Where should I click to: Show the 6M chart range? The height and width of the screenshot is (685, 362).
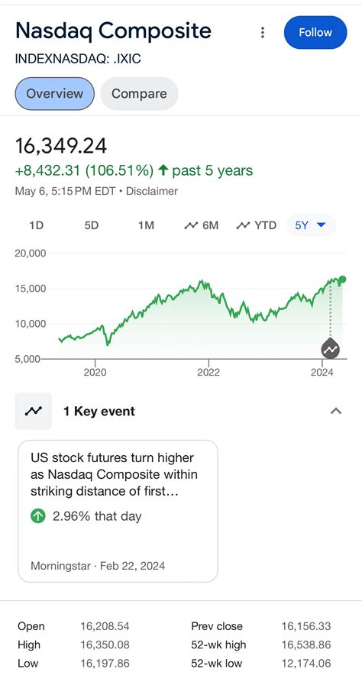point(202,225)
